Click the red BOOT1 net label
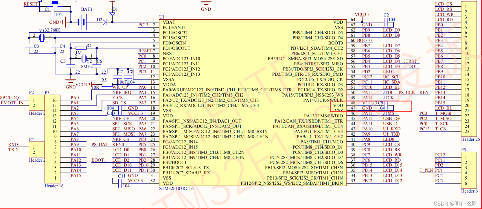This screenshot has width=482, height=209. pyautogui.click(x=99, y=160)
